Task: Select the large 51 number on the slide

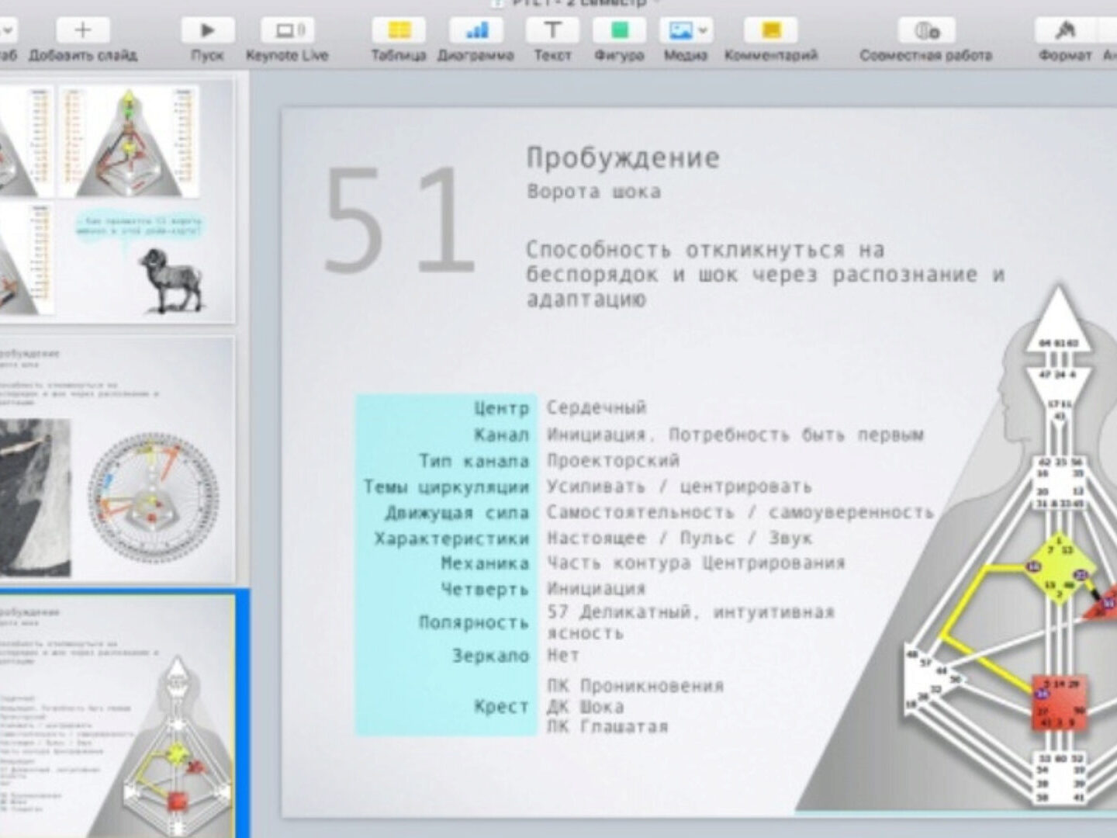Action: [399, 220]
